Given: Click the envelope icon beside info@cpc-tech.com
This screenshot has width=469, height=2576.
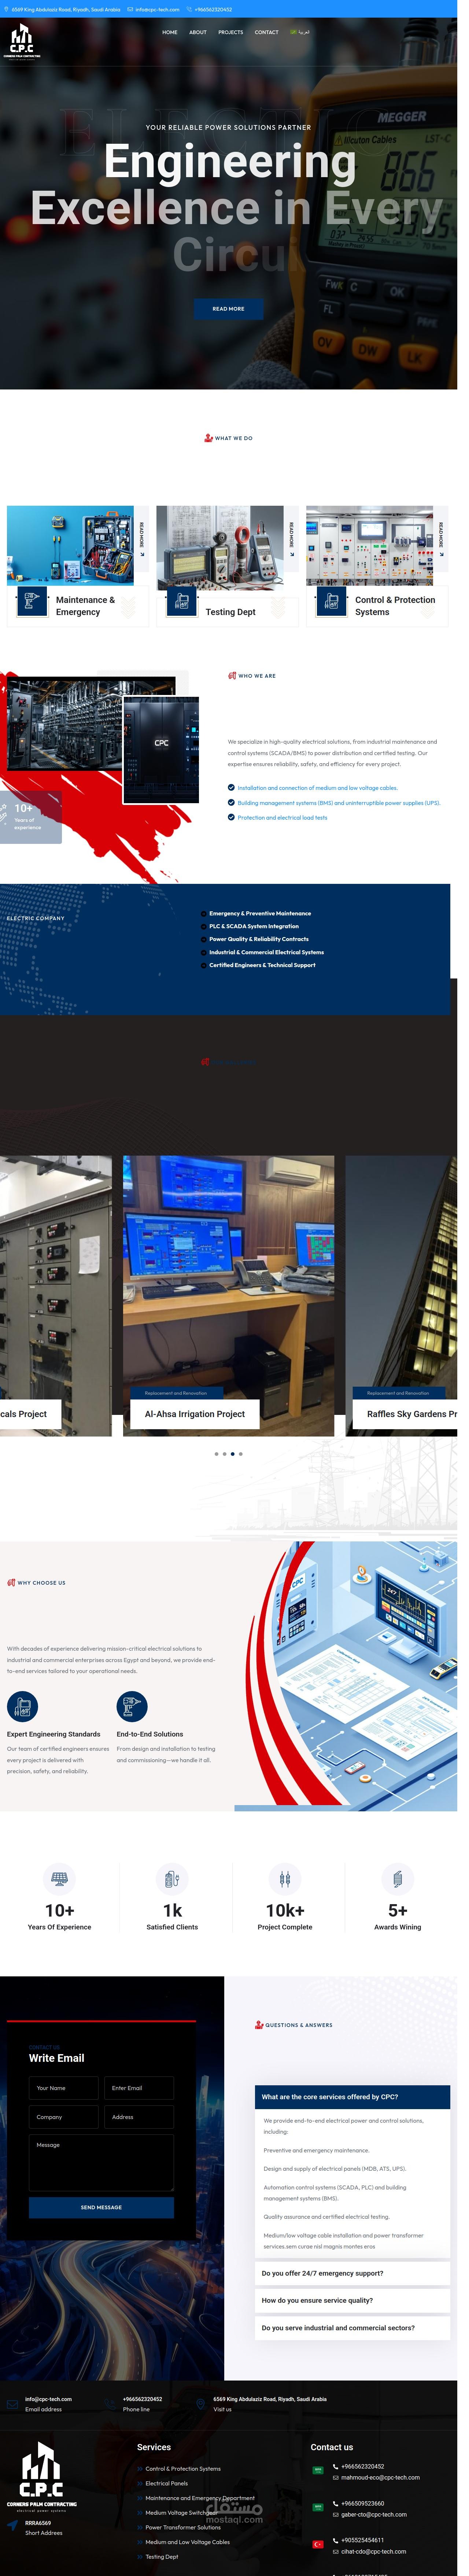Looking at the screenshot, I should (x=130, y=9).
